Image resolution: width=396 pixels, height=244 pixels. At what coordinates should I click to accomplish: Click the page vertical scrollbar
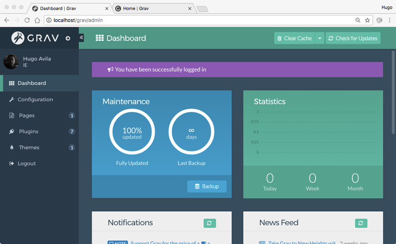pos(393,91)
